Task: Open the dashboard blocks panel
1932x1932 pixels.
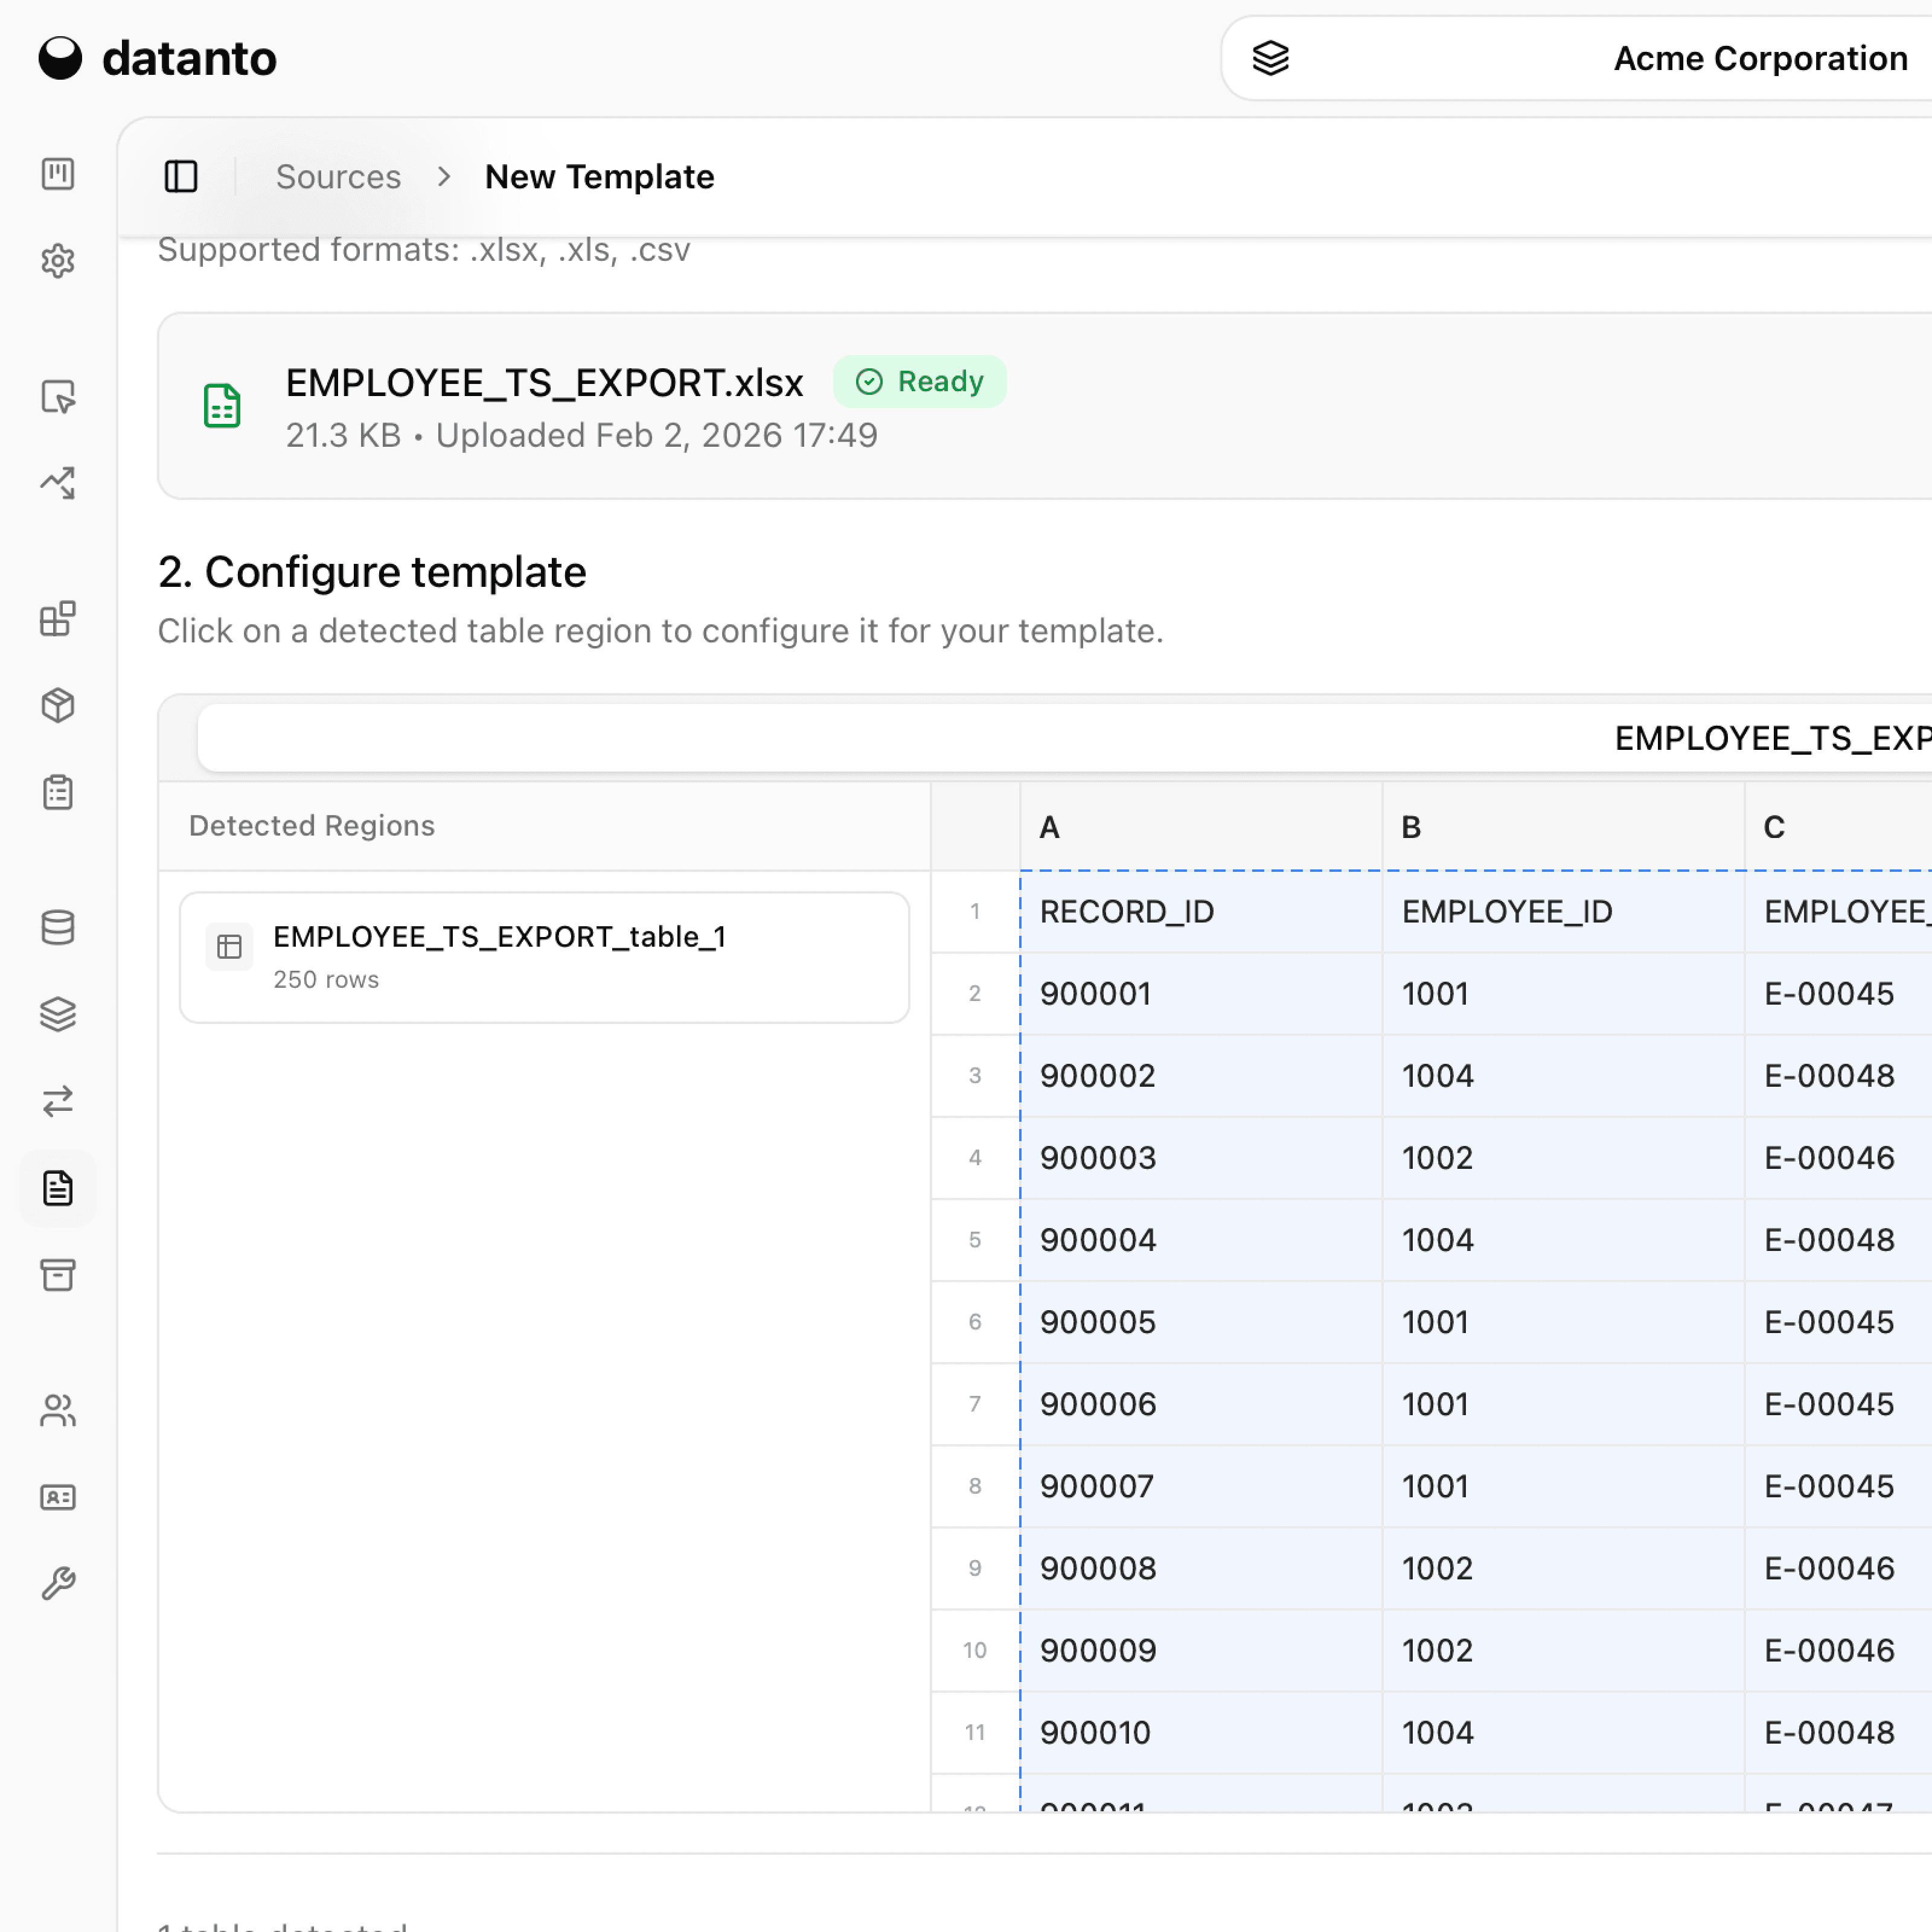Action: pos(58,620)
